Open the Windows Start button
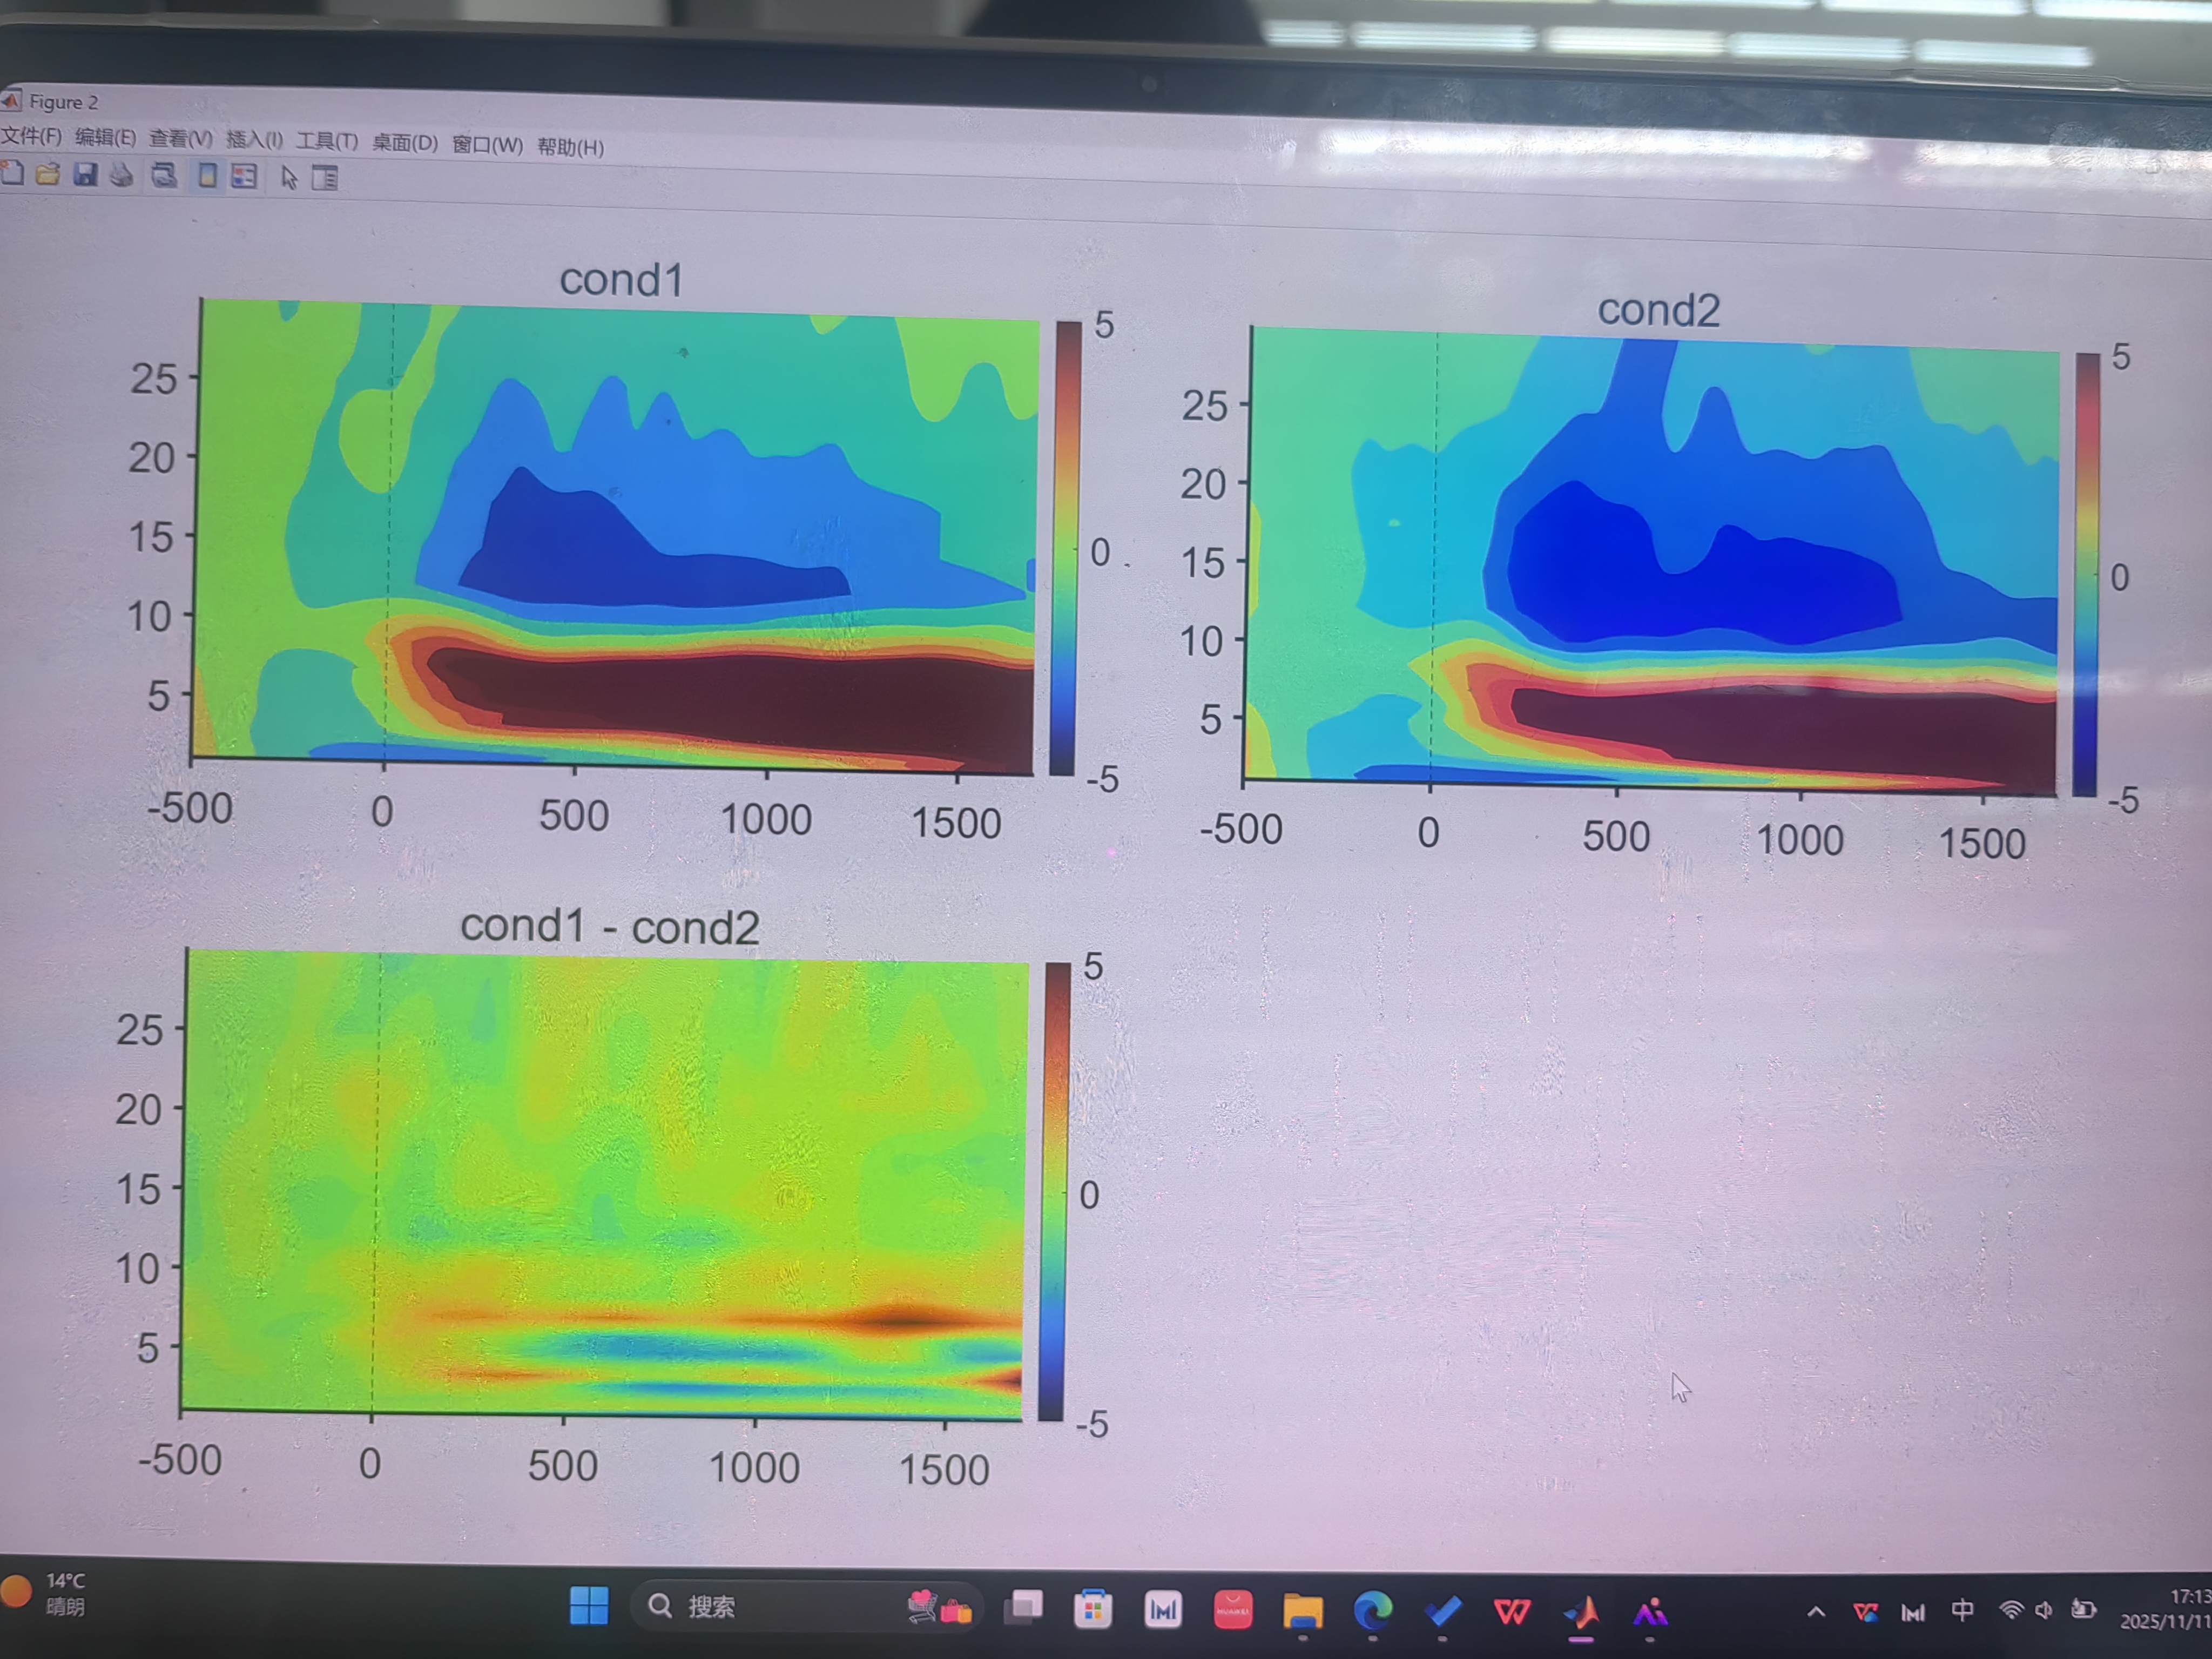The height and width of the screenshot is (1659, 2212). 589,1605
